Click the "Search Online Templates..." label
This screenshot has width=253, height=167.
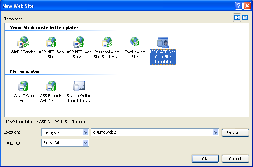click(x=79, y=98)
